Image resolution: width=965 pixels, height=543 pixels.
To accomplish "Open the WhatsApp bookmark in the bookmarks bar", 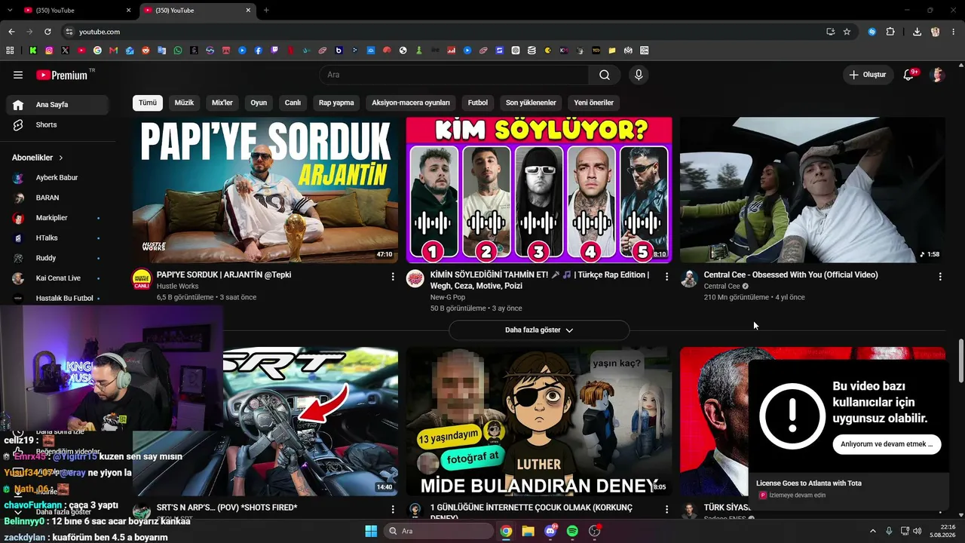I will (x=178, y=51).
